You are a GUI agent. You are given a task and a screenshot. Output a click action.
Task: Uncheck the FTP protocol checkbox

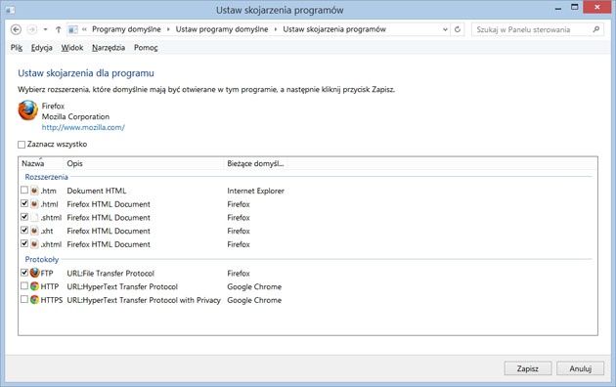[24, 273]
